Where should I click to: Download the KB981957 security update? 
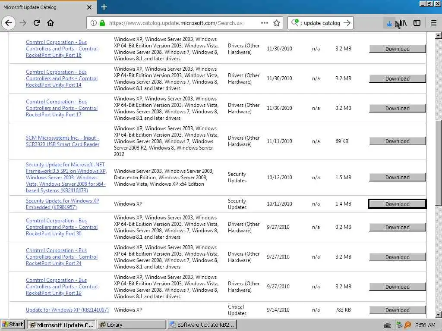(397, 204)
